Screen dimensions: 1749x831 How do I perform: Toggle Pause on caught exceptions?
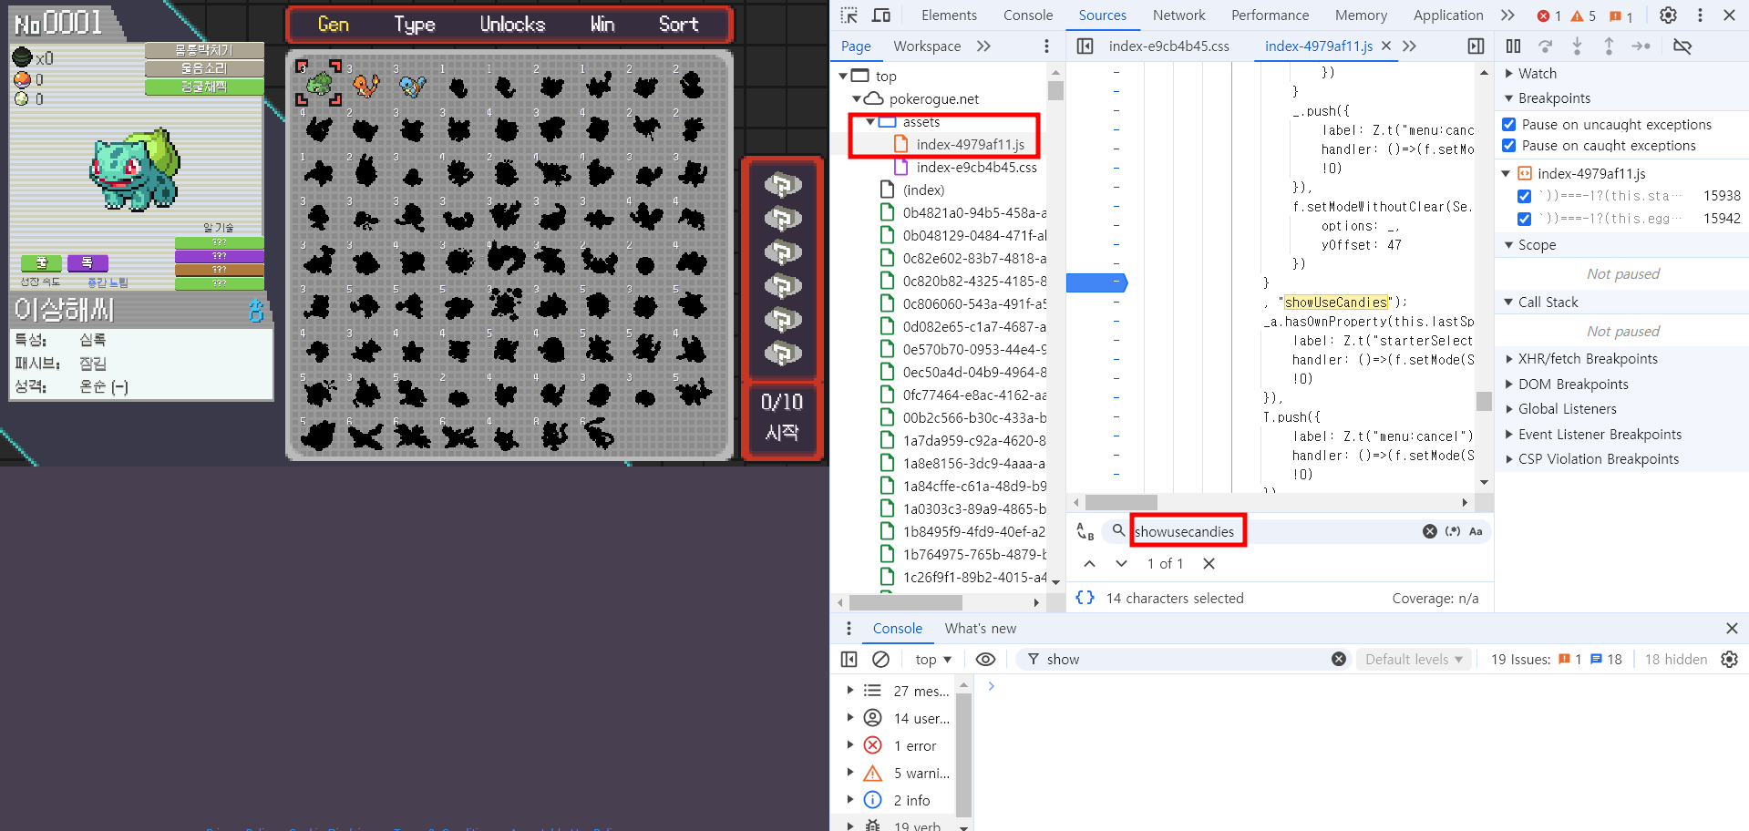[1509, 145]
